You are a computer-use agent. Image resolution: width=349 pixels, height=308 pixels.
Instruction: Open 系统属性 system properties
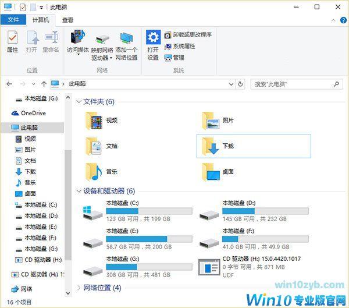180,47
